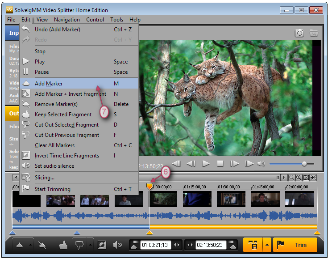Expand the yellow button dropdown arrow
This screenshot has height=259, width=328.
click(x=267, y=245)
